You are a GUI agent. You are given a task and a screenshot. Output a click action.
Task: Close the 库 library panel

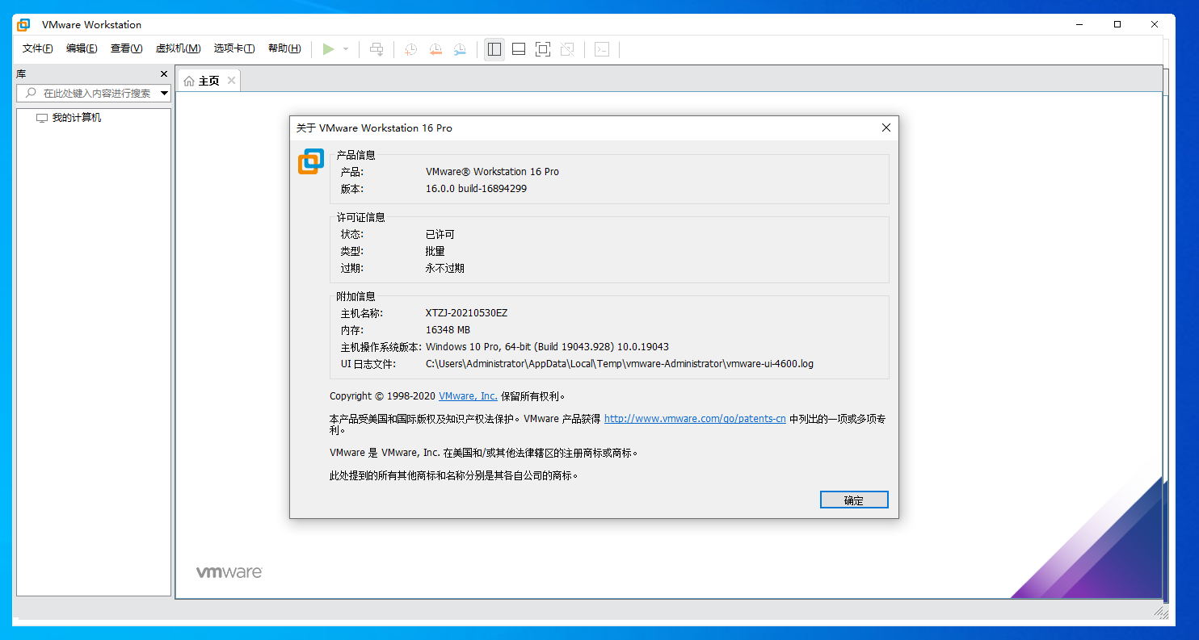163,73
